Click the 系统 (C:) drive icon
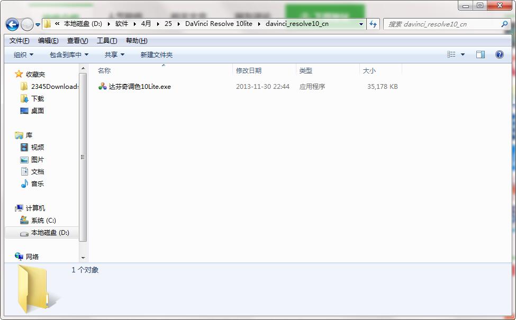 pyautogui.click(x=24, y=220)
